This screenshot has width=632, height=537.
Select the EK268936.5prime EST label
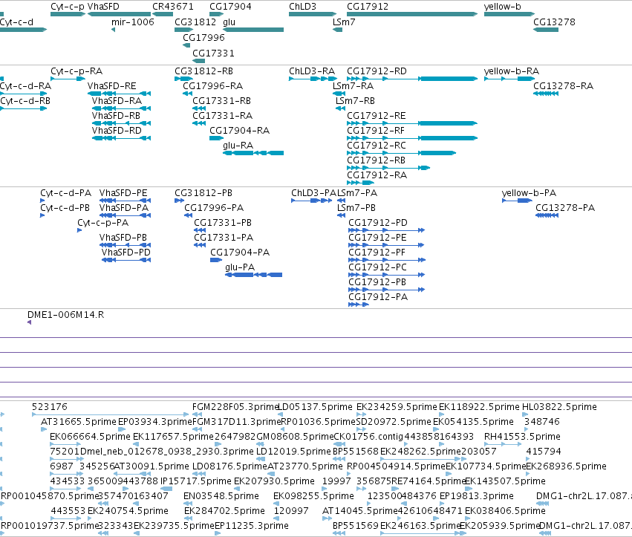tap(567, 466)
